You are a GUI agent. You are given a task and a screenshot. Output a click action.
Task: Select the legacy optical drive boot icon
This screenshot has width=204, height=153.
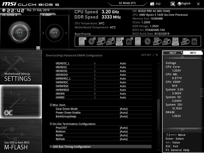pos(148,41)
